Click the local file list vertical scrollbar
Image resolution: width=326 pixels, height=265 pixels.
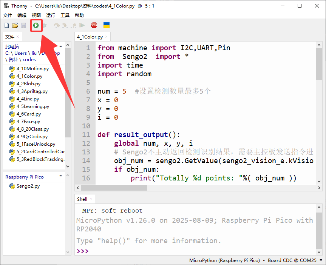[68, 92]
